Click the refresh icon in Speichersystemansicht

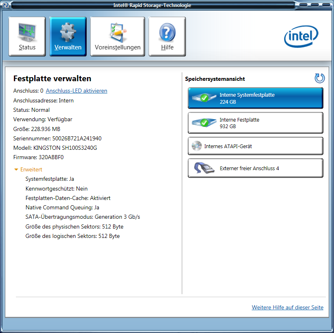pyautogui.click(x=320, y=78)
